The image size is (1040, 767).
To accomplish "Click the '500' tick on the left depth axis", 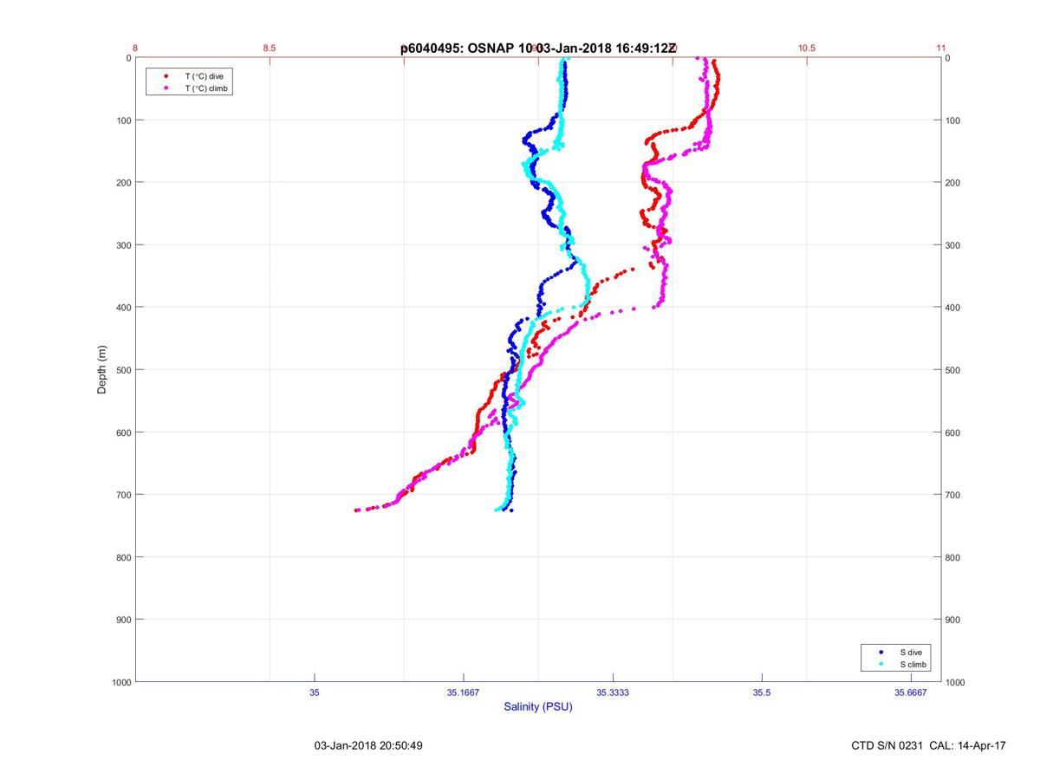I will pyautogui.click(x=122, y=370).
